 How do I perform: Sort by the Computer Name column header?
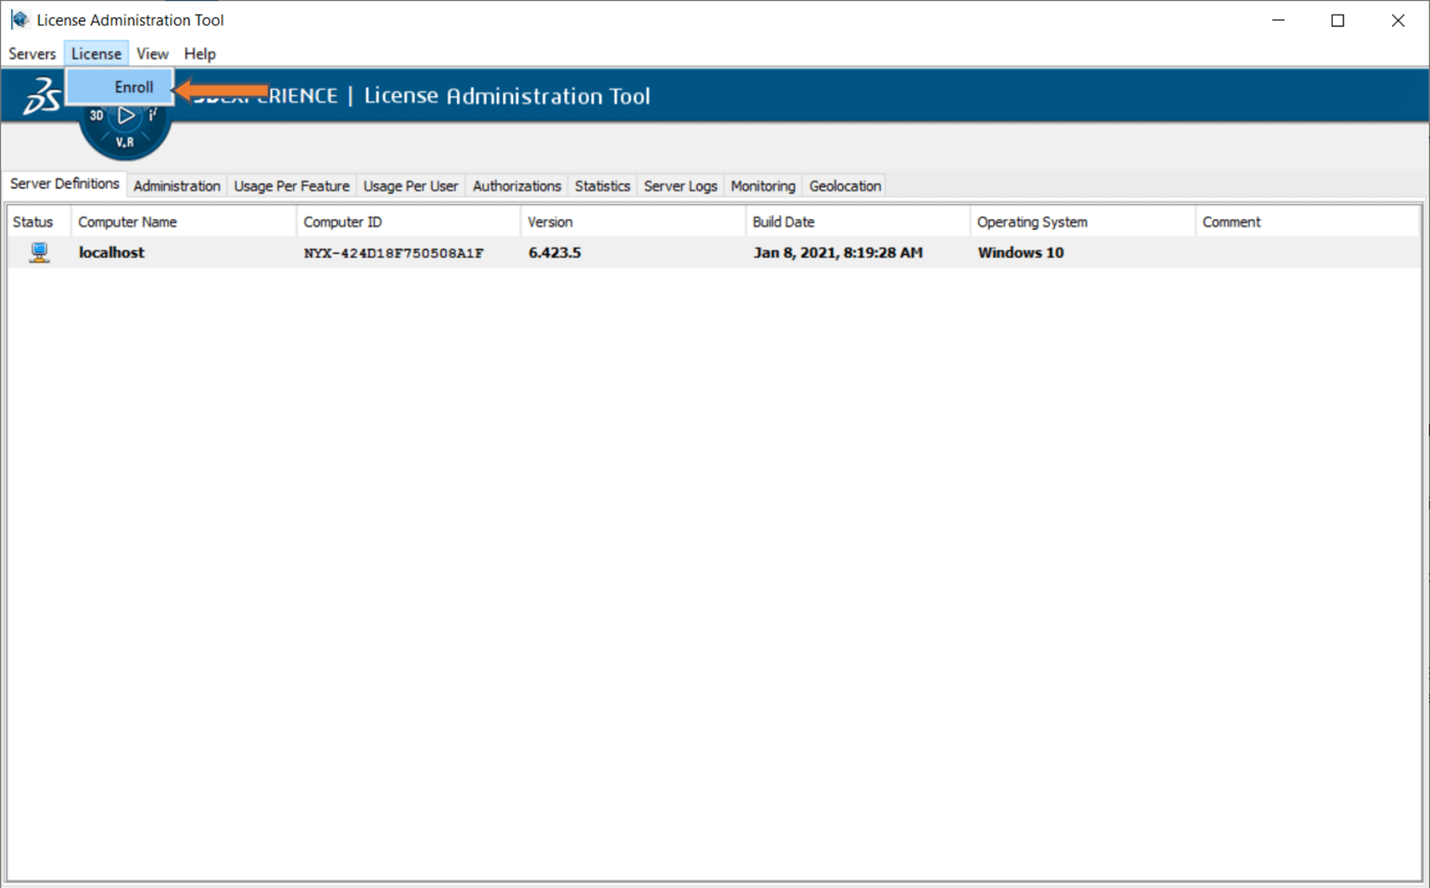pos(183,222)
